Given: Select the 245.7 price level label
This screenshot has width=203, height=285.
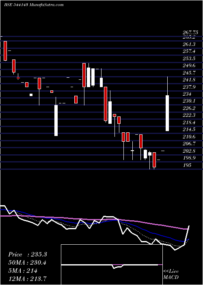Looking at the screenshot, I should (x=189, y=73).
